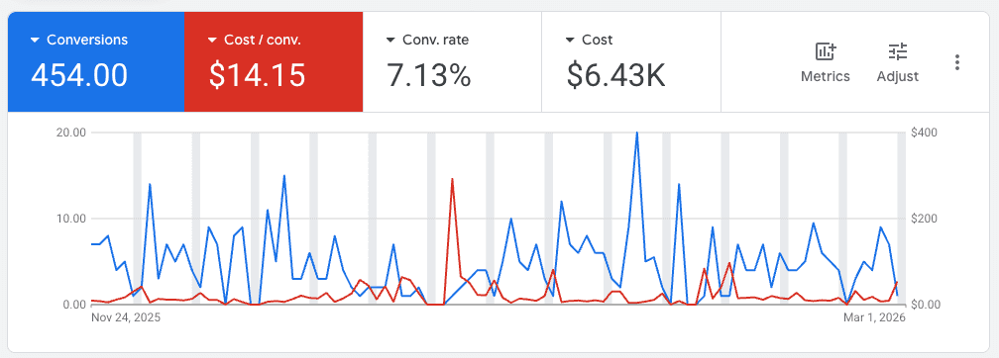Viewport: 999px width, 358px height.
Task: Open the Metrics chart icon
Action: (826, 52)
